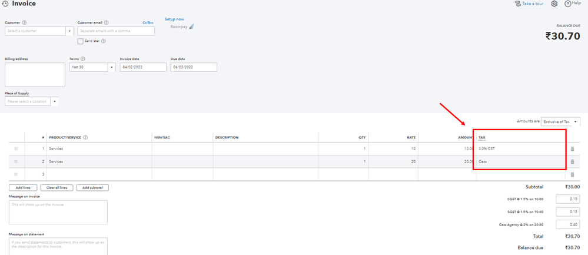Click info icon beside Product/Service header
This screenshot has height=255, width=588.
pyautogui.click(x=85, y=137)
